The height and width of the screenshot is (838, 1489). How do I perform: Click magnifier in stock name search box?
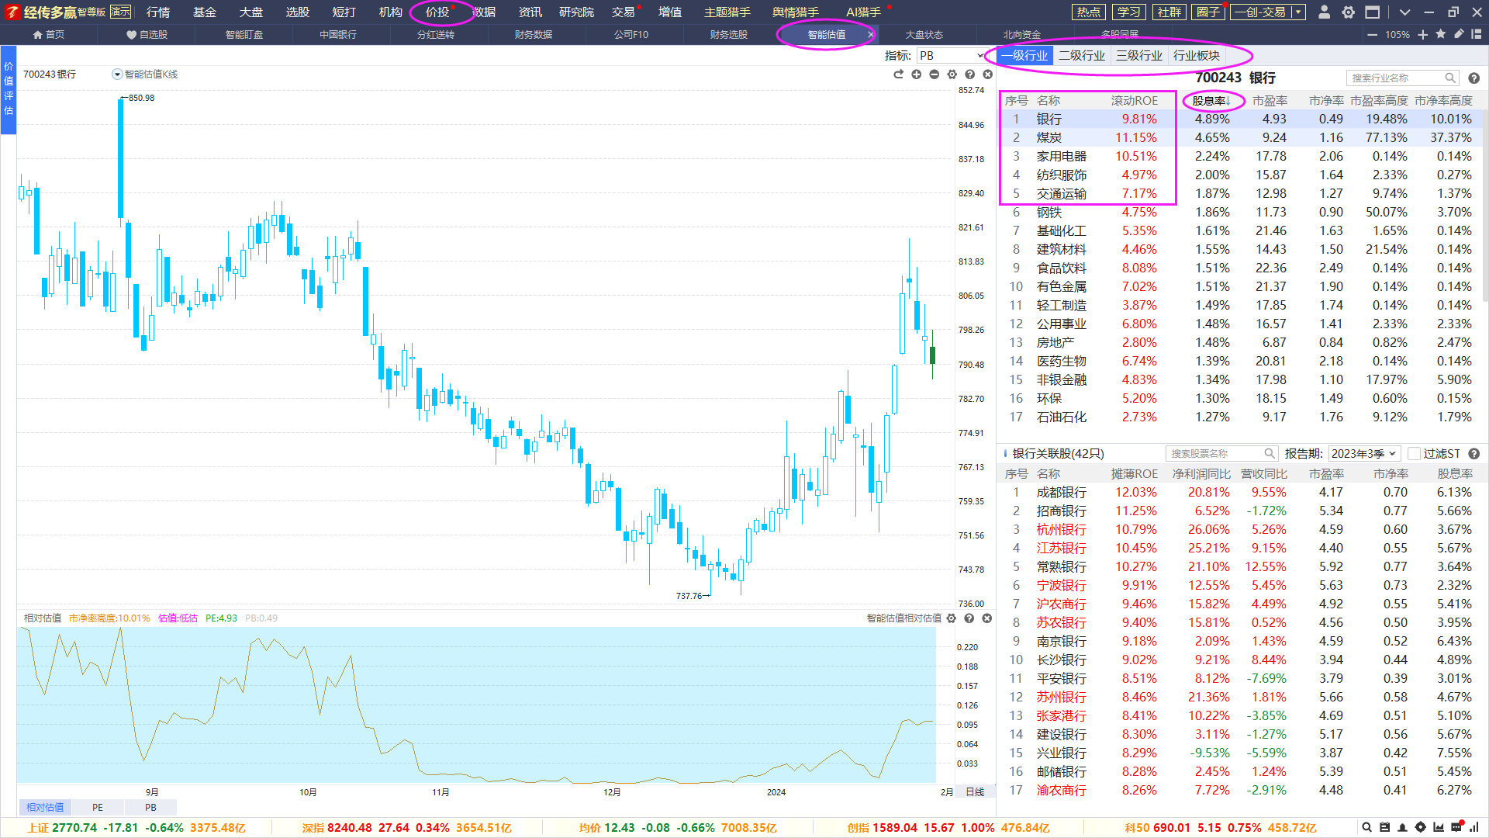point(1270,454)
